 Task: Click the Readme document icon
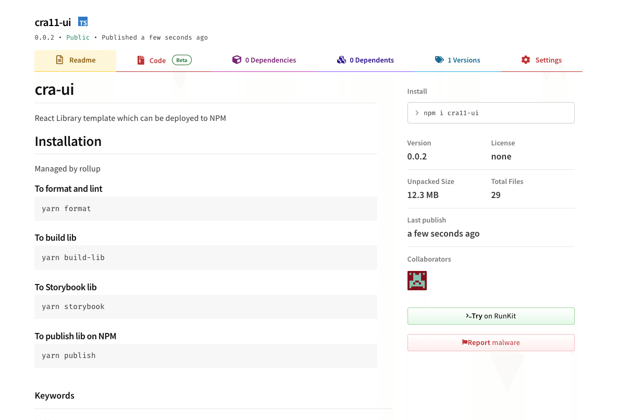coord(59,60)
